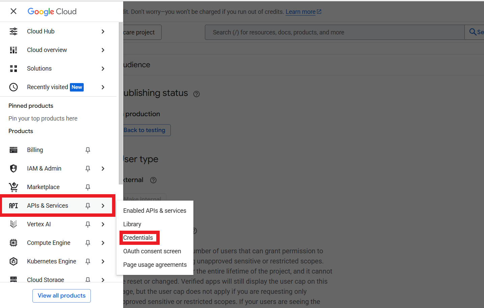This screenshot has width=484, height=308.
Task: Expand the Solutions submenu chevron
Action: (x=103, y=69)
